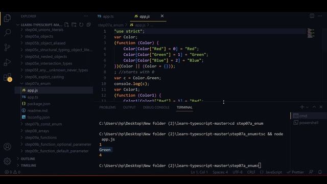Click the editor minimap preview
Screen dimensions: 327x184
pos(311,33)
